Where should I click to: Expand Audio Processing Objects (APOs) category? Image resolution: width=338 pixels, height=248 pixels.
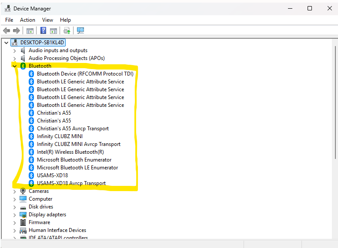(14, 59)
